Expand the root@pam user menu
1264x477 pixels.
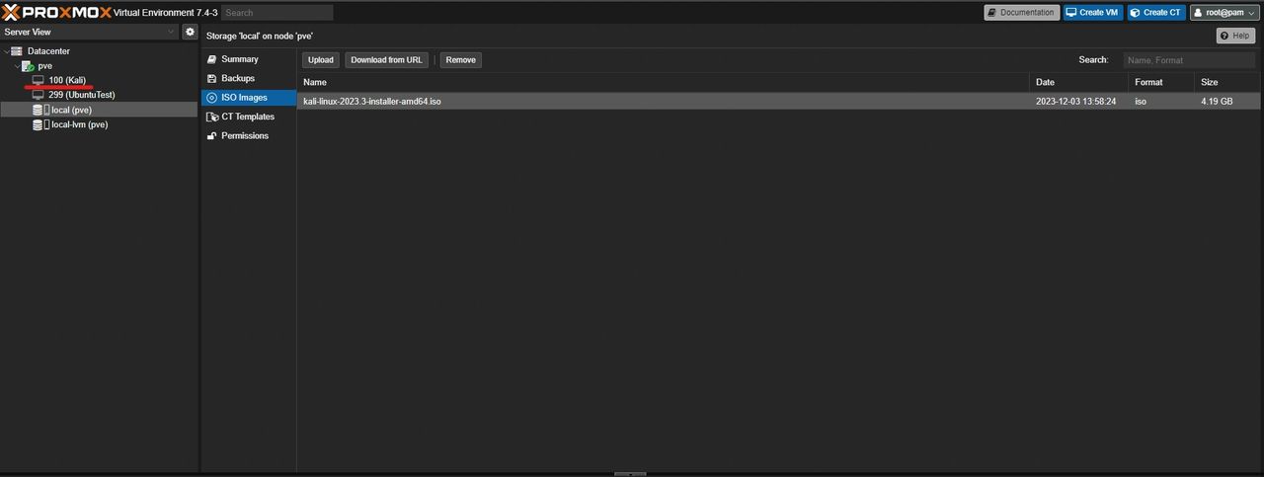pos(1224,13)
